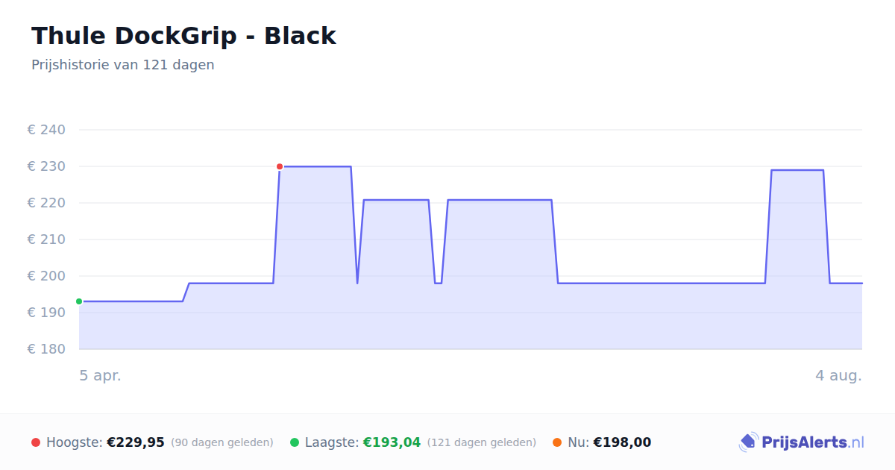Click the PrijsAlerts tag logo icon
Image resolution: width=895 pixels, height=470 pixels.
(748, 442)
